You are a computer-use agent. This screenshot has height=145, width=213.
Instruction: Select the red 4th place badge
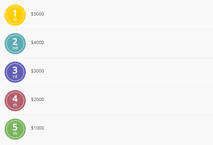[15, 101]
